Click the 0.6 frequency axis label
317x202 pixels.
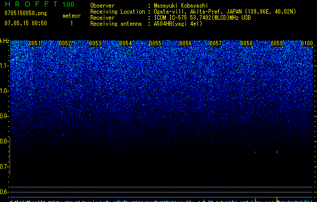[5, 192]
